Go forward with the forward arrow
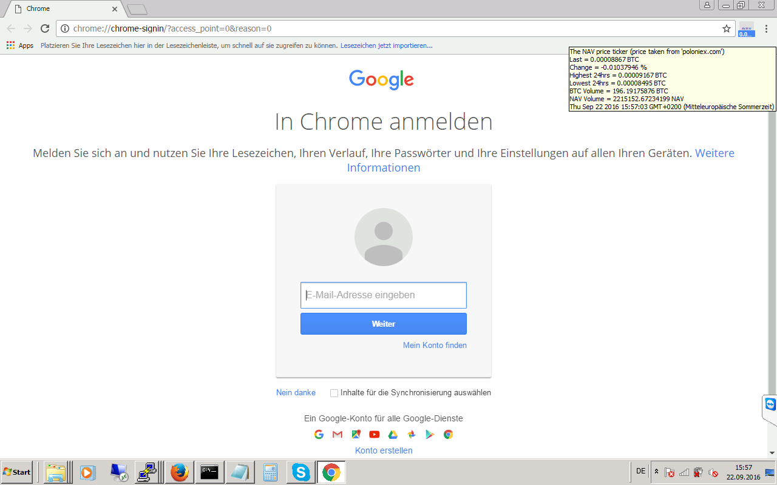This screenshot has height=485, width=777. pyautogui.click(x=27, y=28)
